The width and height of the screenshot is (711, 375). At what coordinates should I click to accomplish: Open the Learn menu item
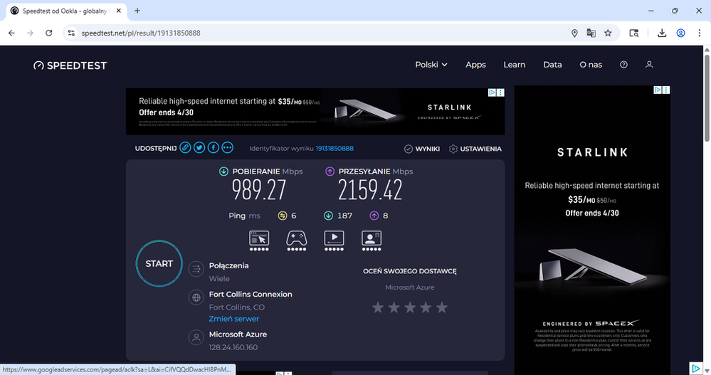(514, 65)
